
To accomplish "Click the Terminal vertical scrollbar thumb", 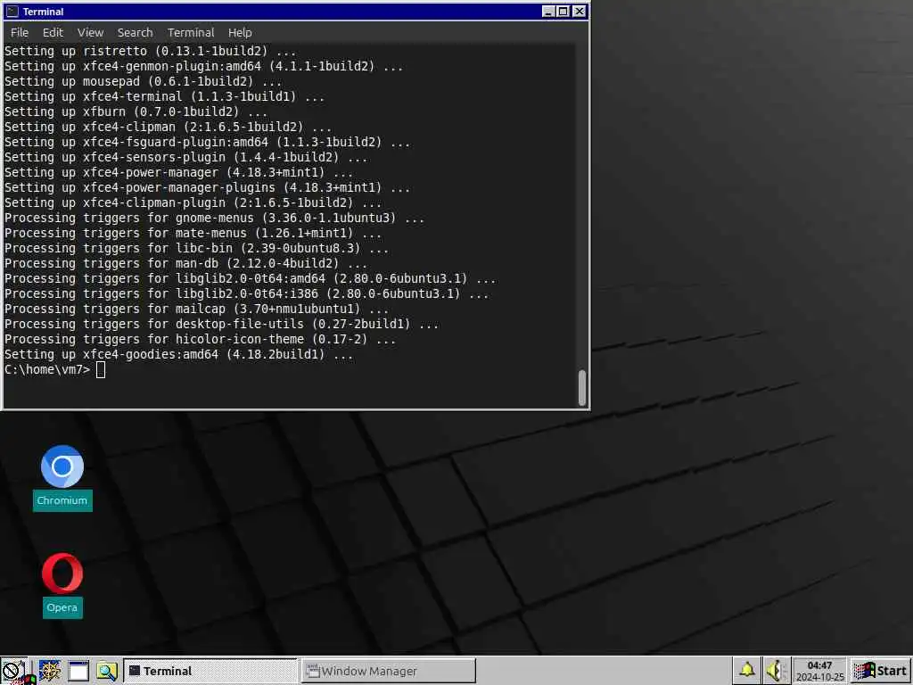I will 581,387.
